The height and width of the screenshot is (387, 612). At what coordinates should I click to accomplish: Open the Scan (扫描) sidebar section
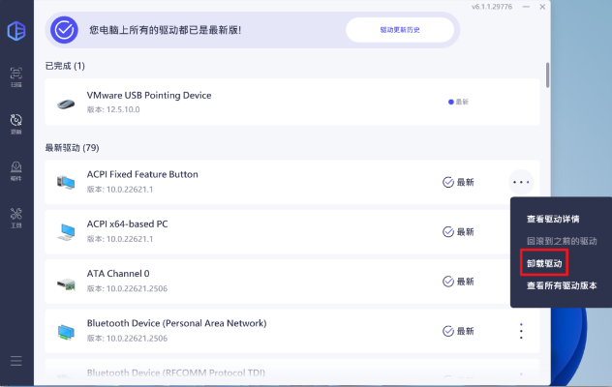coord(16,76)
